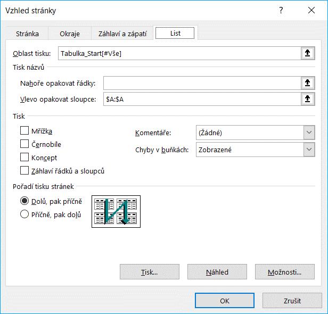Viewport: 328px width, 314px height.
Task: Open the Možnosti... button
Action: 285,272
